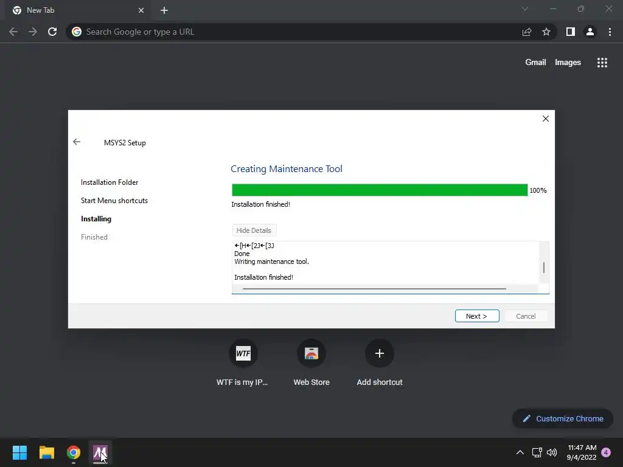Click the Creating Maintenance Tool heading
The height and width of the screenshot is (467, 623).
[287, 169]
